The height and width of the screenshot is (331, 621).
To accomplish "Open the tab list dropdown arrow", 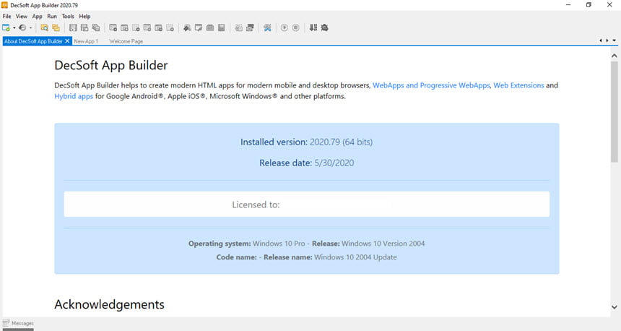I will pyautogui.click(x=615, y=40).
